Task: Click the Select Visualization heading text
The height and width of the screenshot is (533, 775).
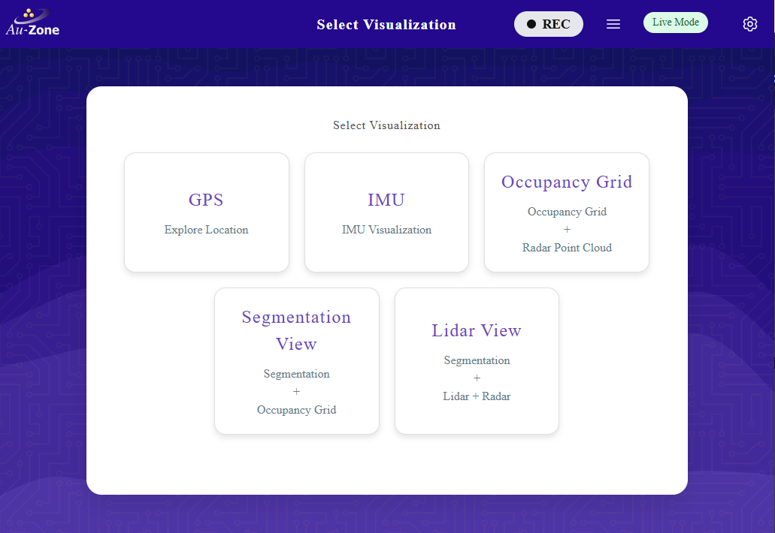Action: point(386,125)
